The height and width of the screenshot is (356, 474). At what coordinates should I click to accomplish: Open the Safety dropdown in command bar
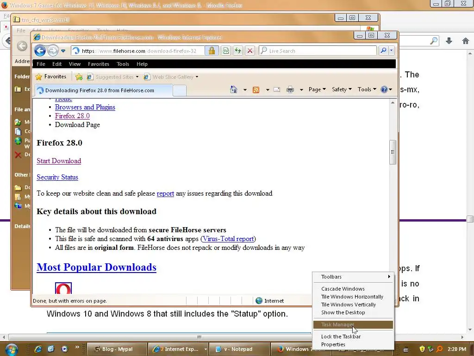tap(342, 89)
